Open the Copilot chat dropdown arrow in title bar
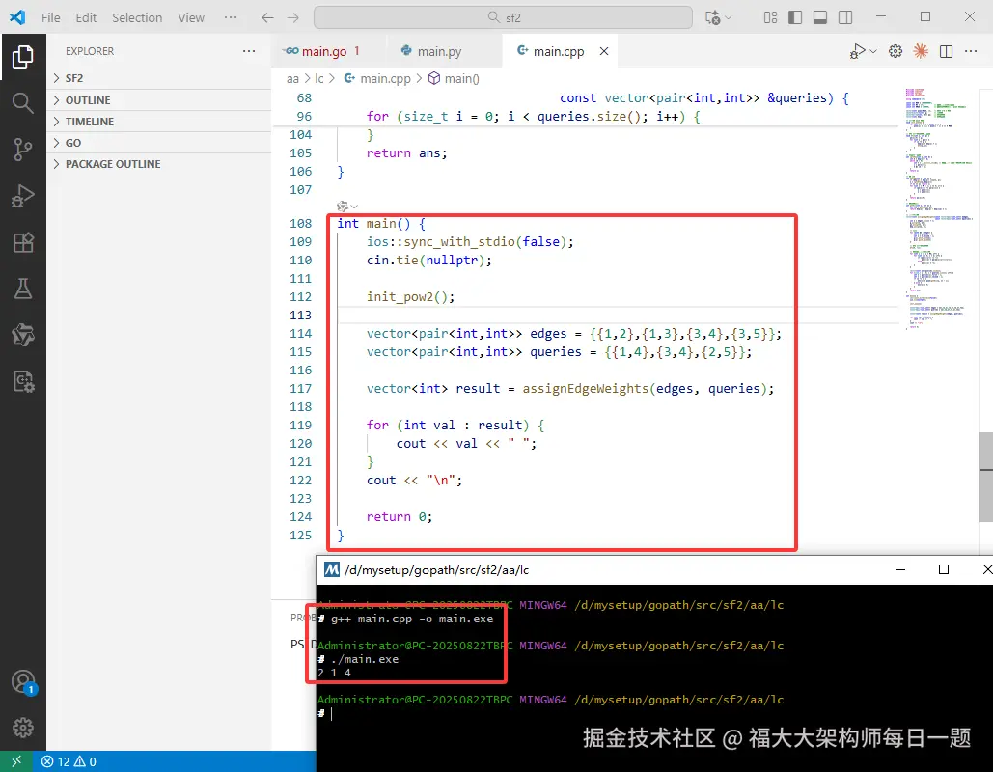 click(x=729, y=17)
